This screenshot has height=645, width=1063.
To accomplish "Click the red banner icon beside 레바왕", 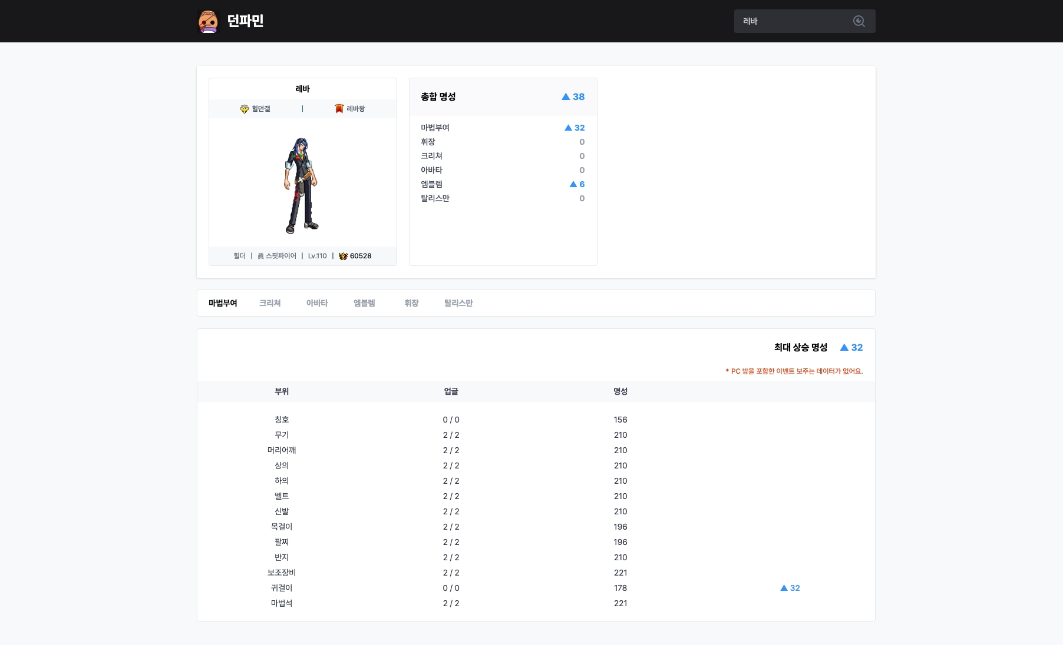I will [339, 109].
